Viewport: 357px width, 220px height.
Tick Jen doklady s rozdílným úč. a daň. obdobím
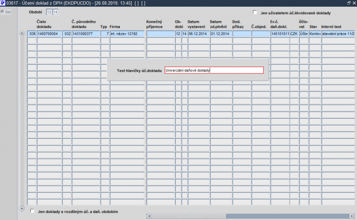[x=32, y=211]
